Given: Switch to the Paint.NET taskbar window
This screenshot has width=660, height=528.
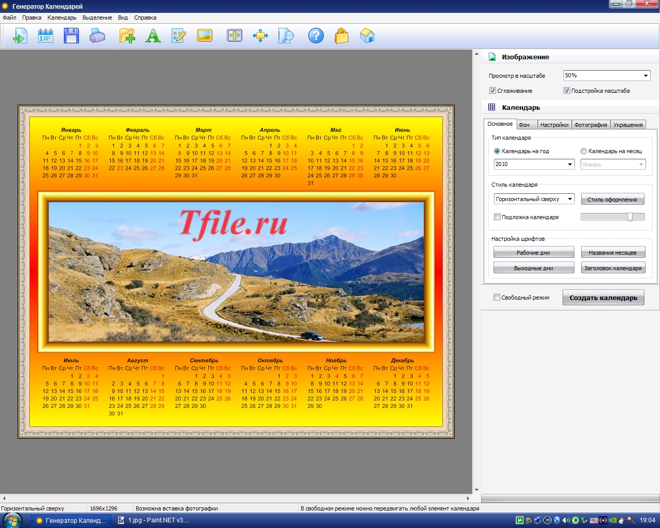Looking at the screenshot, I should [x=153, y=520].
